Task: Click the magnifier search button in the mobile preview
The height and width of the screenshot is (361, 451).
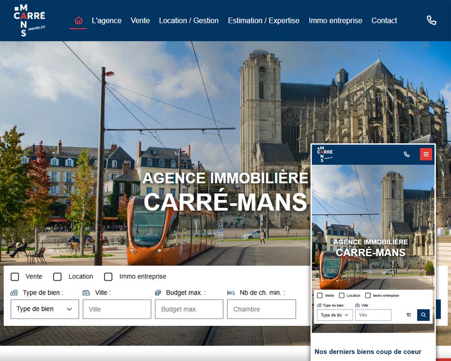Action: pyautogui.click(x=423, y=315)
